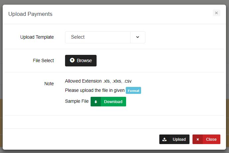Click the green down-arrow download icon
The height and width of the screenshot is (153, 229).
click(96, 102)
